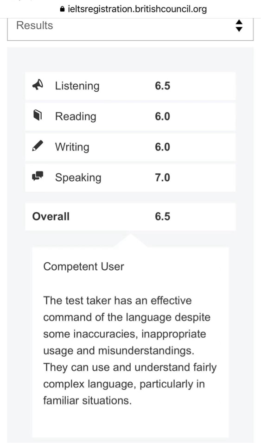
Task: Click the padlock icon in address bar
Action: click(x=63, y=9)
